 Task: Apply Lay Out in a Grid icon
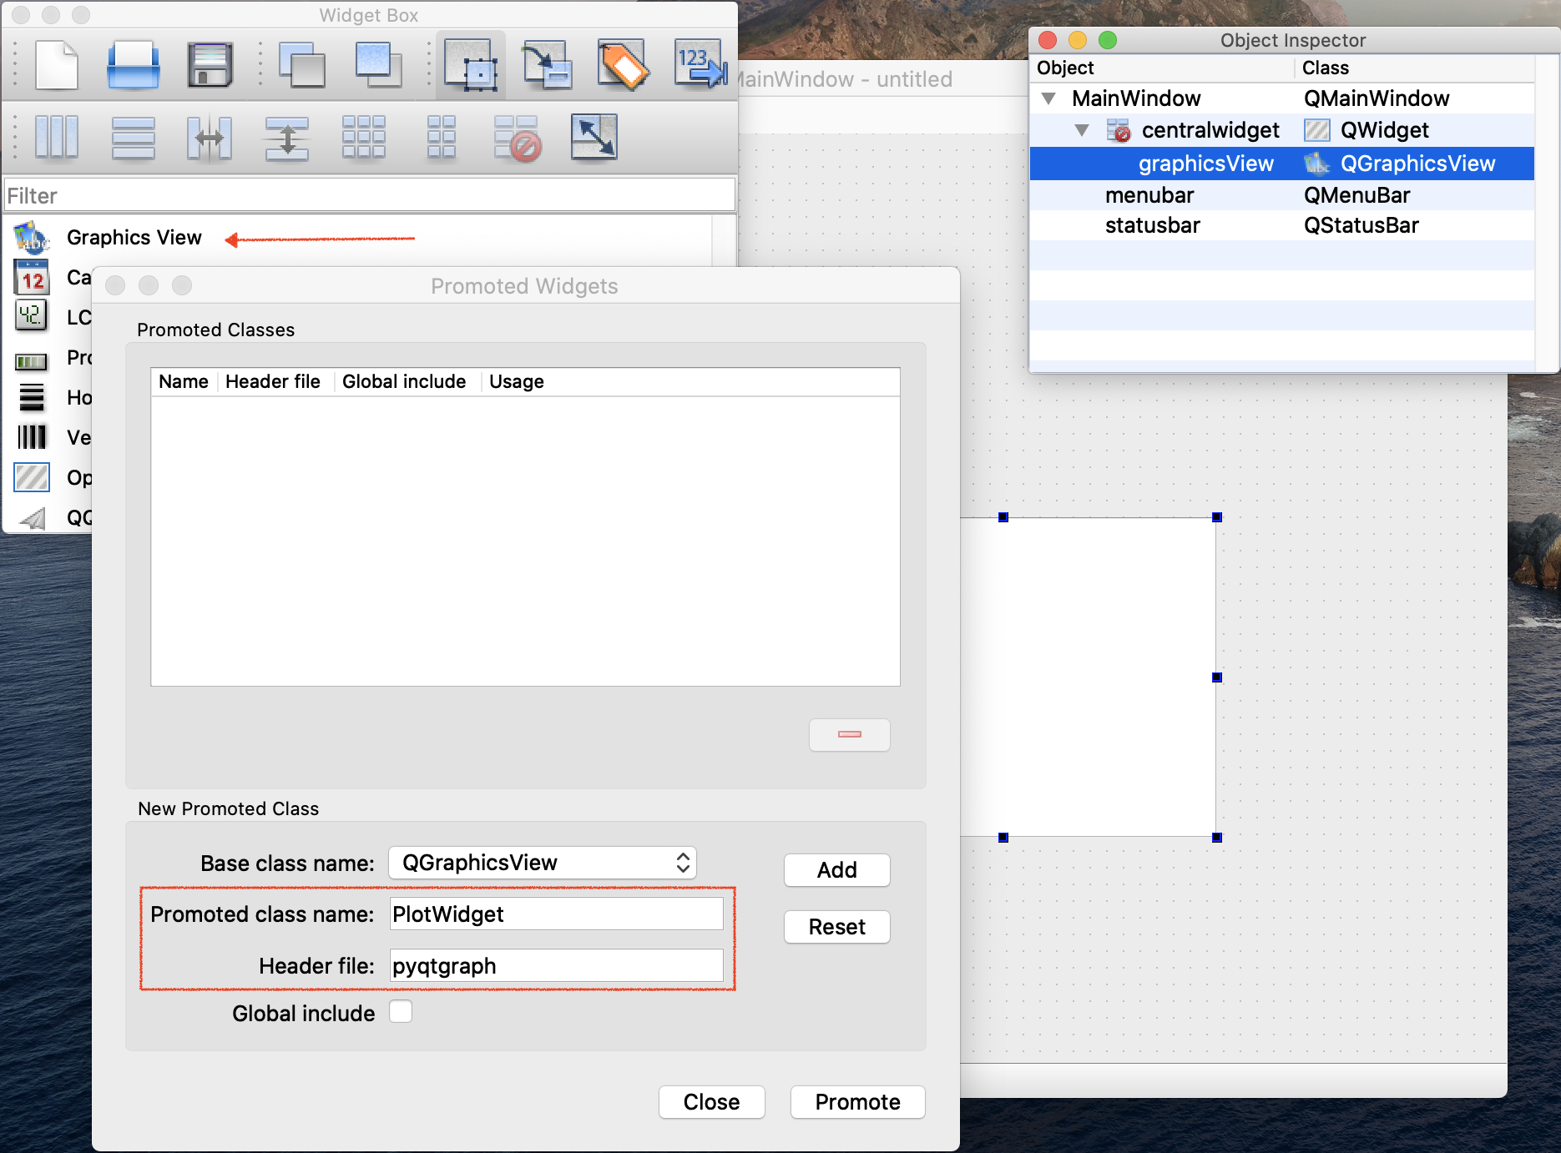364,138
